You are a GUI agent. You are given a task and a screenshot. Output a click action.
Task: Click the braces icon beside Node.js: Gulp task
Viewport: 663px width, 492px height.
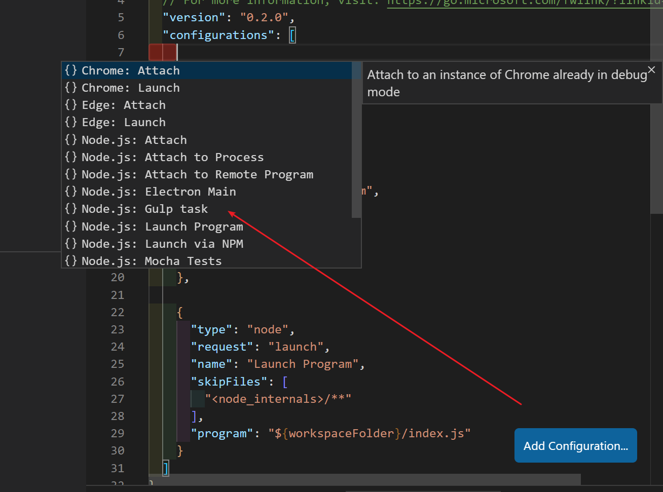point(71,209)
